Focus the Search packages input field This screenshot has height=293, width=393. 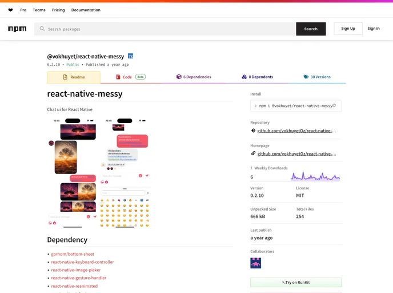(x=165, y=29)
